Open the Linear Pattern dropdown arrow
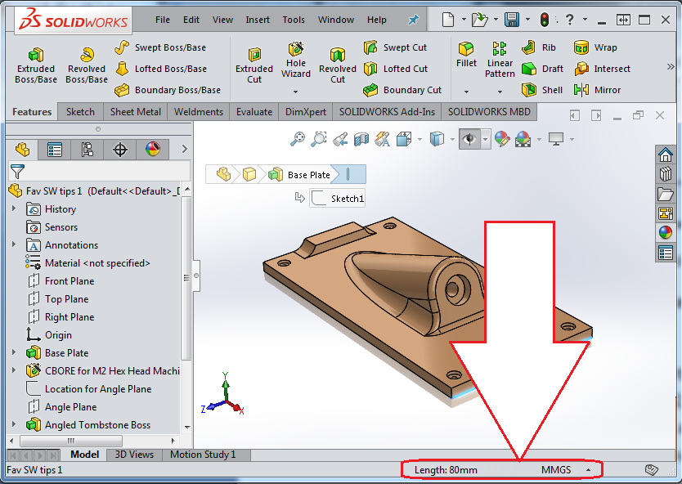The image size is (682, 484). coord(500,92)
